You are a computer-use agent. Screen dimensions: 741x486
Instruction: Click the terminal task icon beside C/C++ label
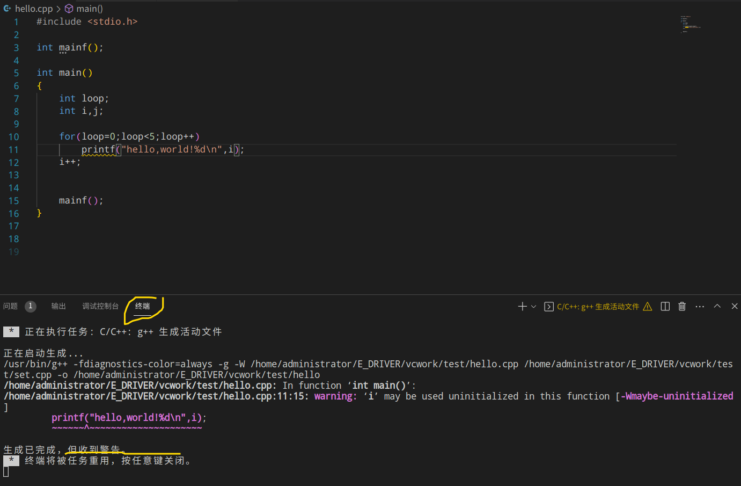(548, 307)
